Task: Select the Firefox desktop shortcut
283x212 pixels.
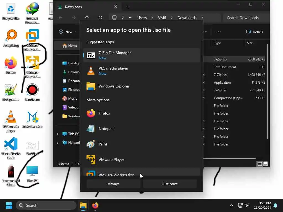Action: pos(11,65)
